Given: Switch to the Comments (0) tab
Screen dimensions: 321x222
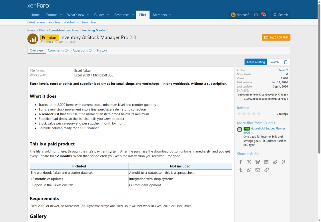Looking at the screenshot, I should point(58,50).
